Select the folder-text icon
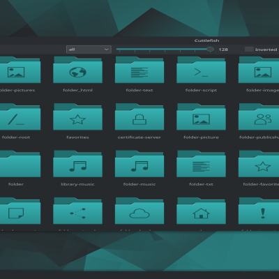 (x=139, y=70)
